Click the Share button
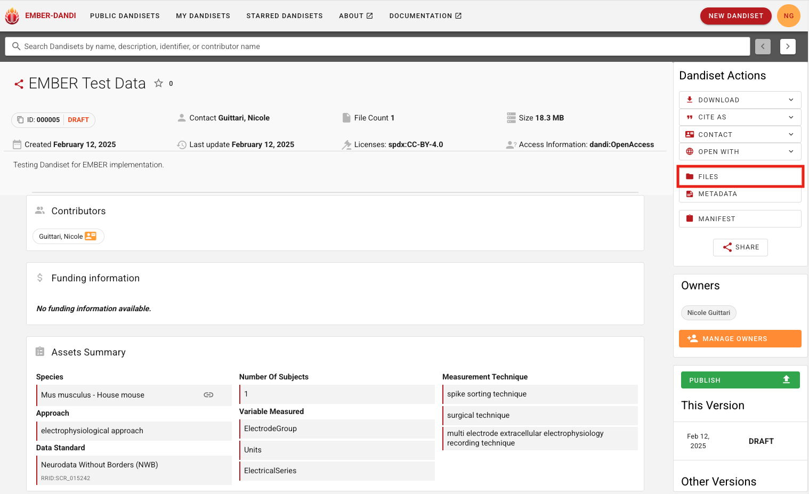This screenshot has width=809, height=494. click(x=740, y=247)
